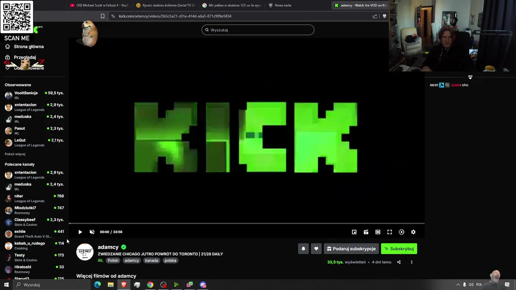
Task: Select the Polish tag
Action: click(x=113, y=261)
